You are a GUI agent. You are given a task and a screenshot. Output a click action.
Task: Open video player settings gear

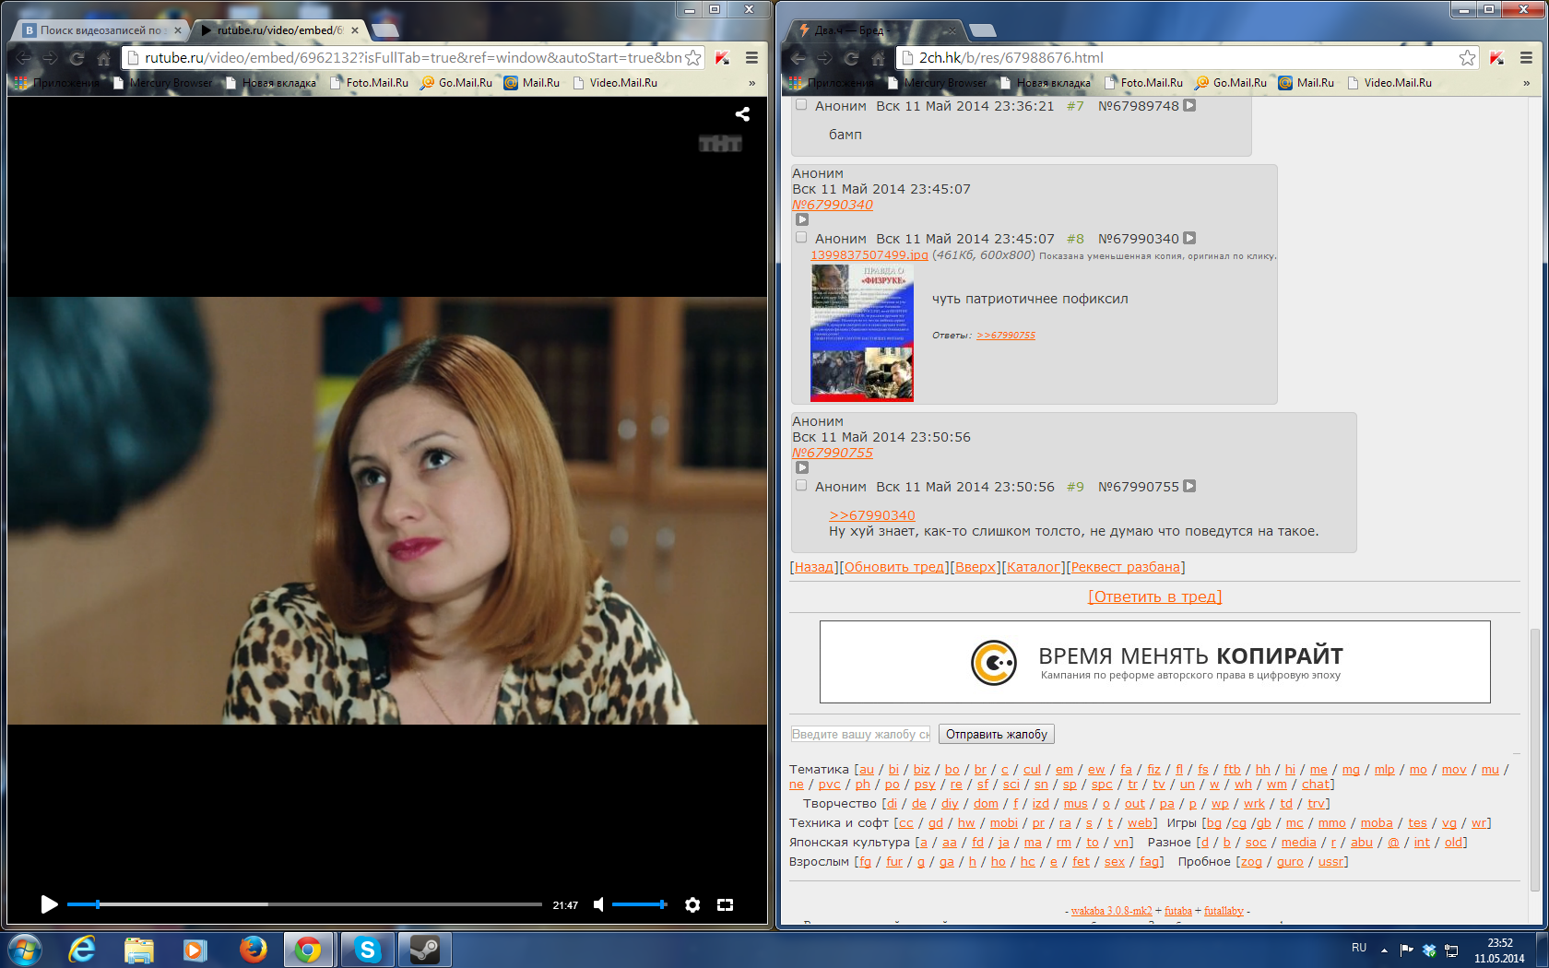(x=692, y=904)
